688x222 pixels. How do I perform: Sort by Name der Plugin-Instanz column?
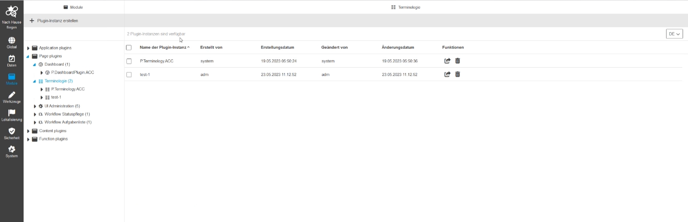(x=164, y=48)
